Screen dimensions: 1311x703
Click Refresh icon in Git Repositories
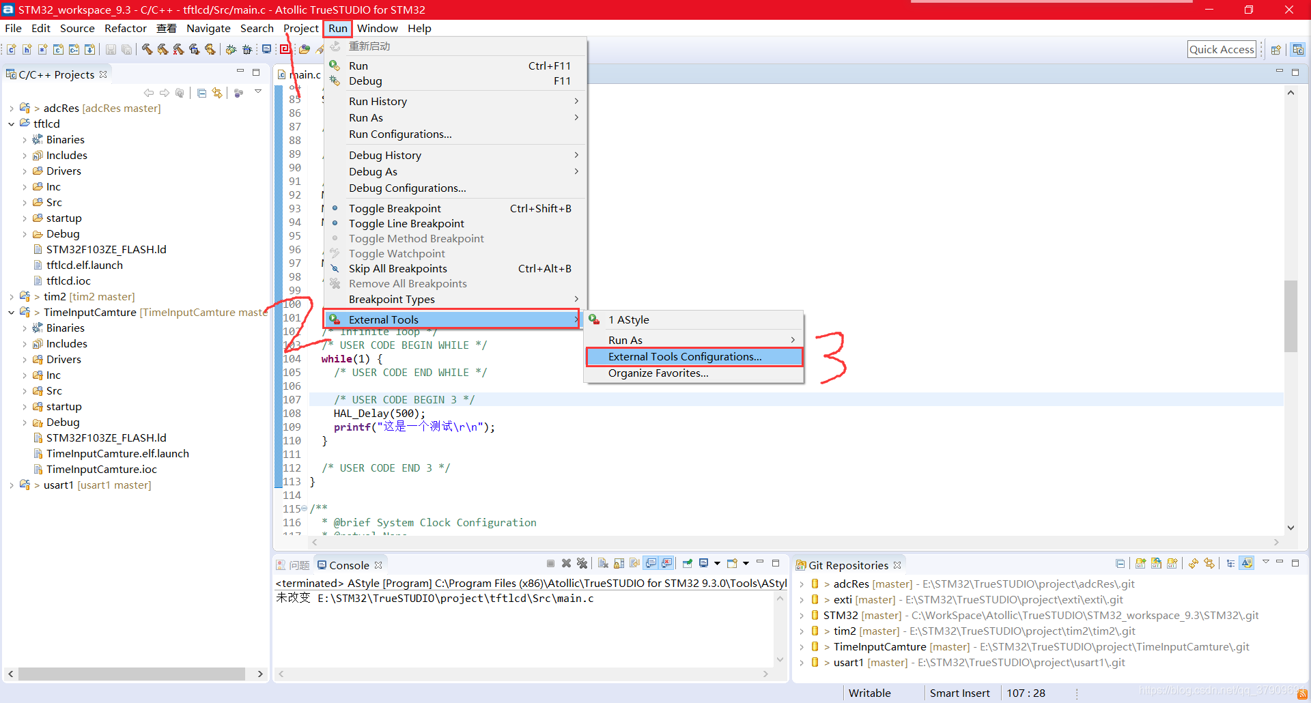point(1193,563)
